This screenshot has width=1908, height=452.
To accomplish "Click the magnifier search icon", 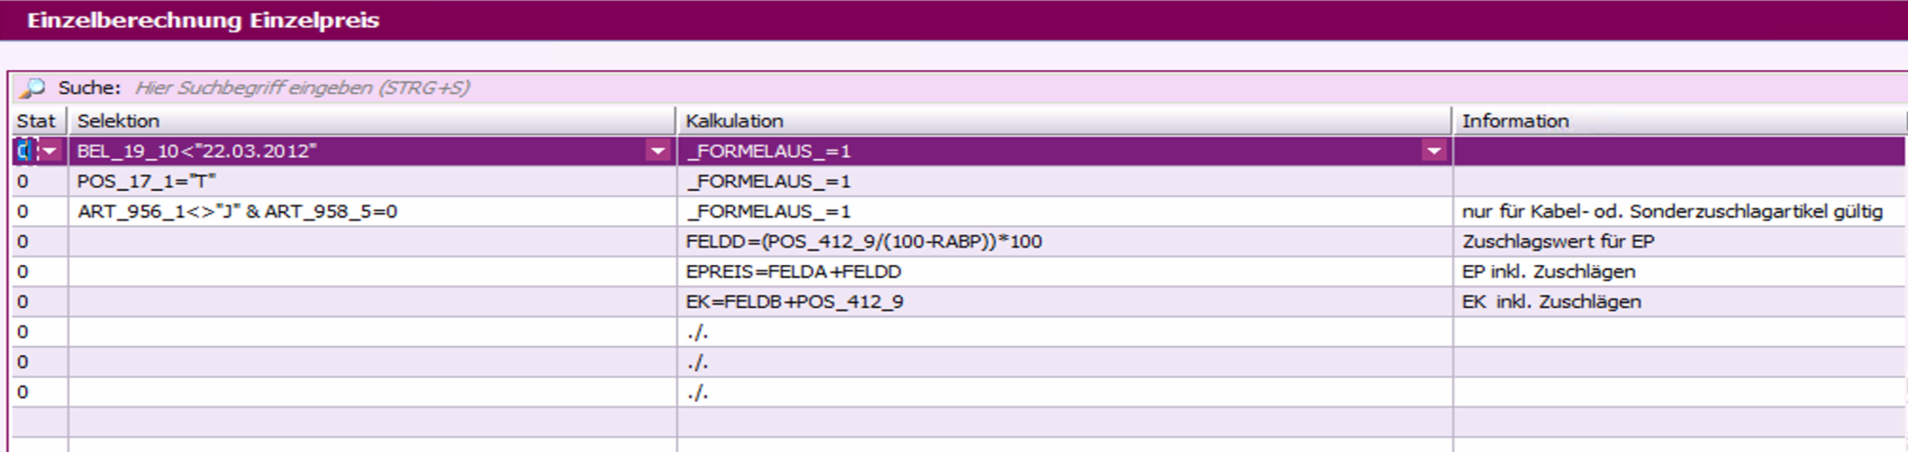I will point(32,88).
